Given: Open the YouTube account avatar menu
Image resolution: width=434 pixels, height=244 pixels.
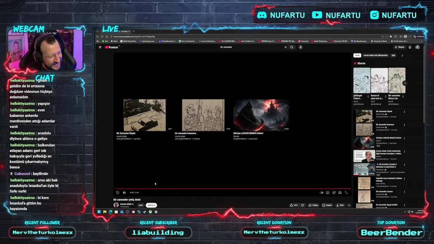Looking at the screenshot, I should (417, 47).
